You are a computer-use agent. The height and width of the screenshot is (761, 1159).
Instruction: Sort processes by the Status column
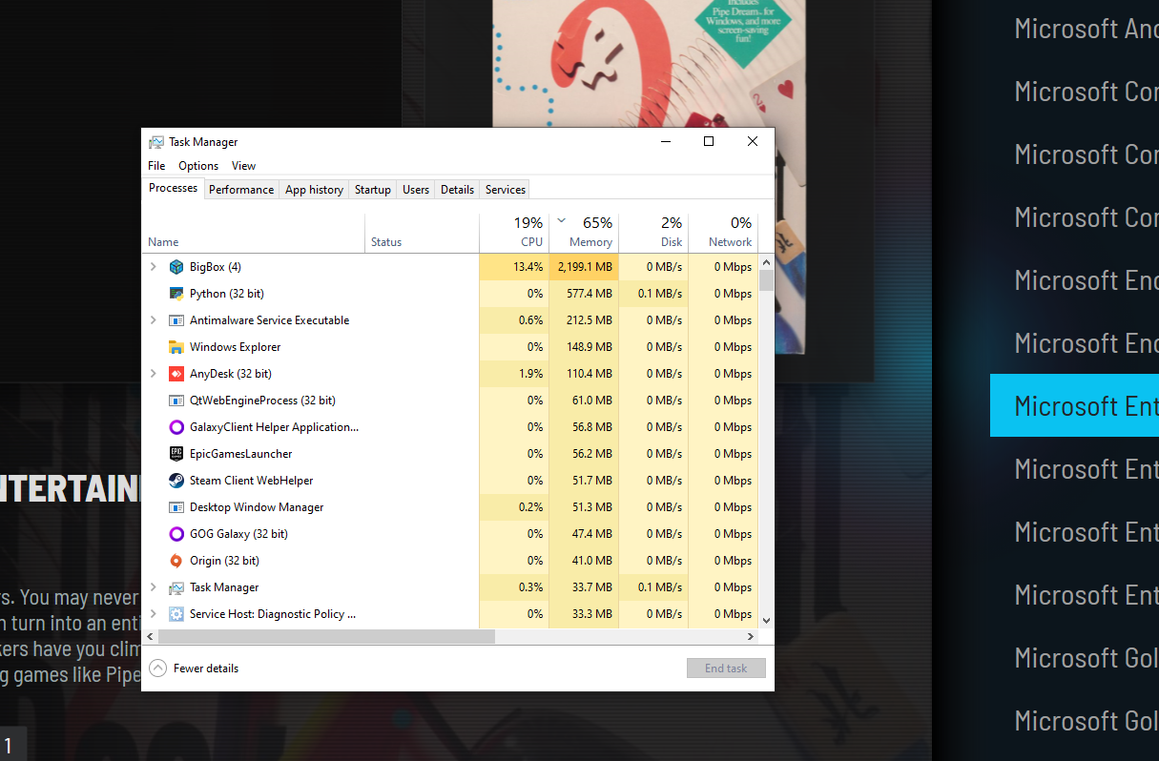click(x=423, y=233)
